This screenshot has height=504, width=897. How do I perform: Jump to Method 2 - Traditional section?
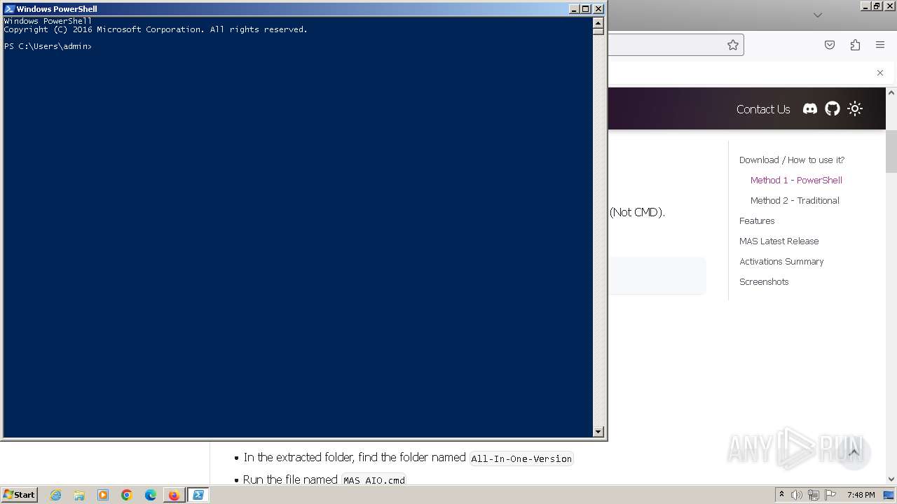point(795,200)
